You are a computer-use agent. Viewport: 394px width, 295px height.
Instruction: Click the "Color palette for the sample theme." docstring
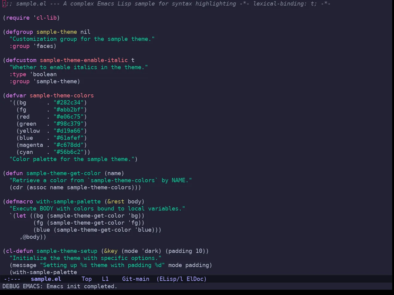coord(72,159)
